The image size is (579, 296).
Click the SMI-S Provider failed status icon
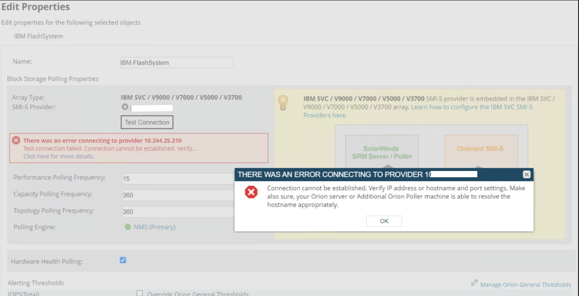point(124,107)
